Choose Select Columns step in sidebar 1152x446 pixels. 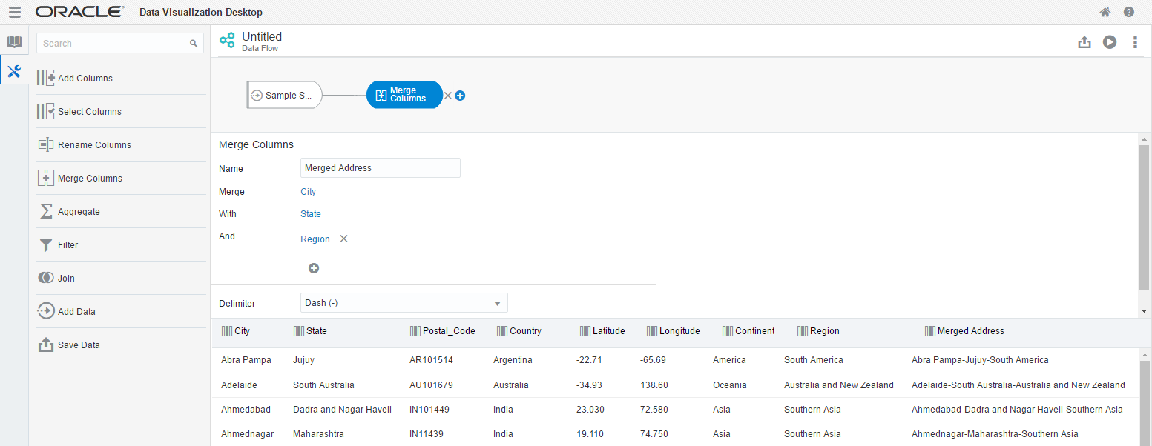point(122,111)
